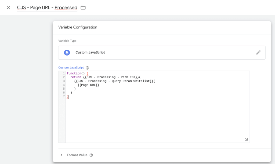Select the Custom JavaScript variable type text
This screenshot has width=275, height=164.
tap(90, 53)
